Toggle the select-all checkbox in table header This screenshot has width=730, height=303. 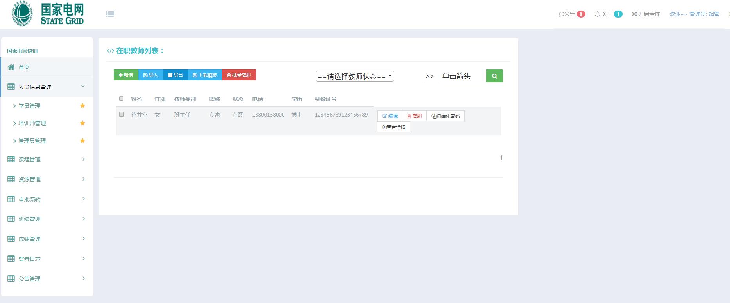coord(122,99)
